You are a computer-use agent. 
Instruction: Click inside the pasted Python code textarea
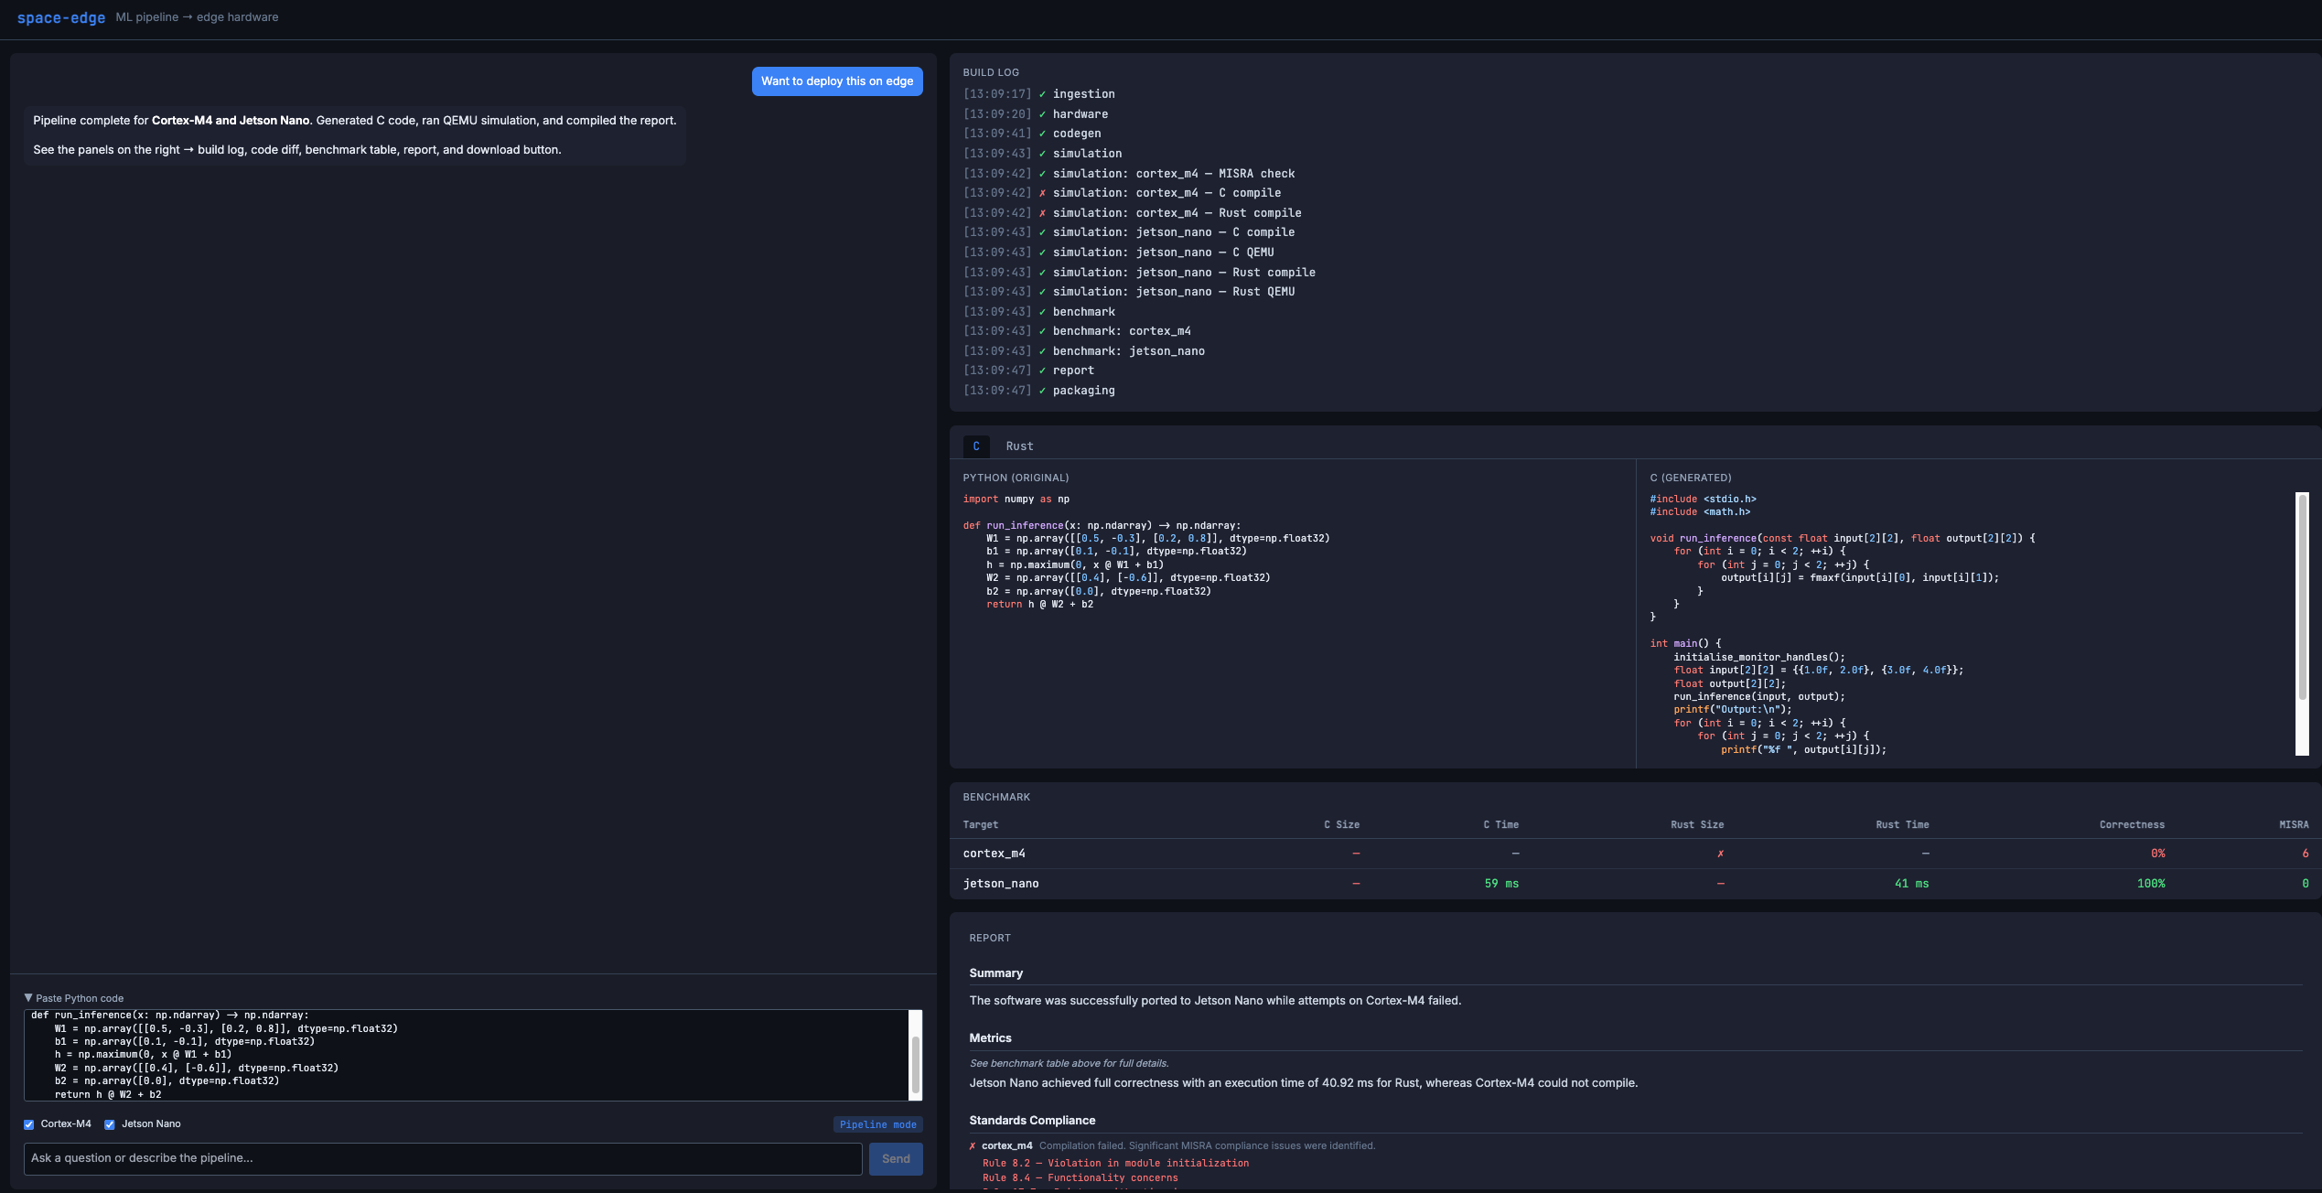click(x=466, y=1055)
